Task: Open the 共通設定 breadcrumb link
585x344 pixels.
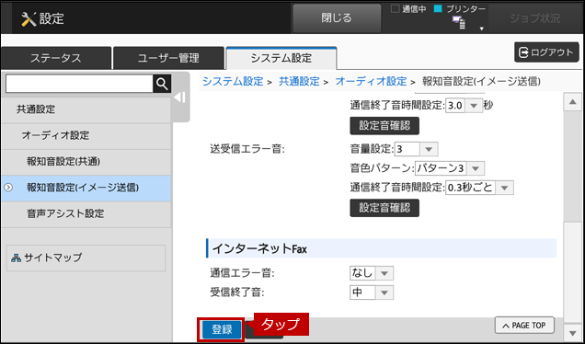Action: [299, 81]
